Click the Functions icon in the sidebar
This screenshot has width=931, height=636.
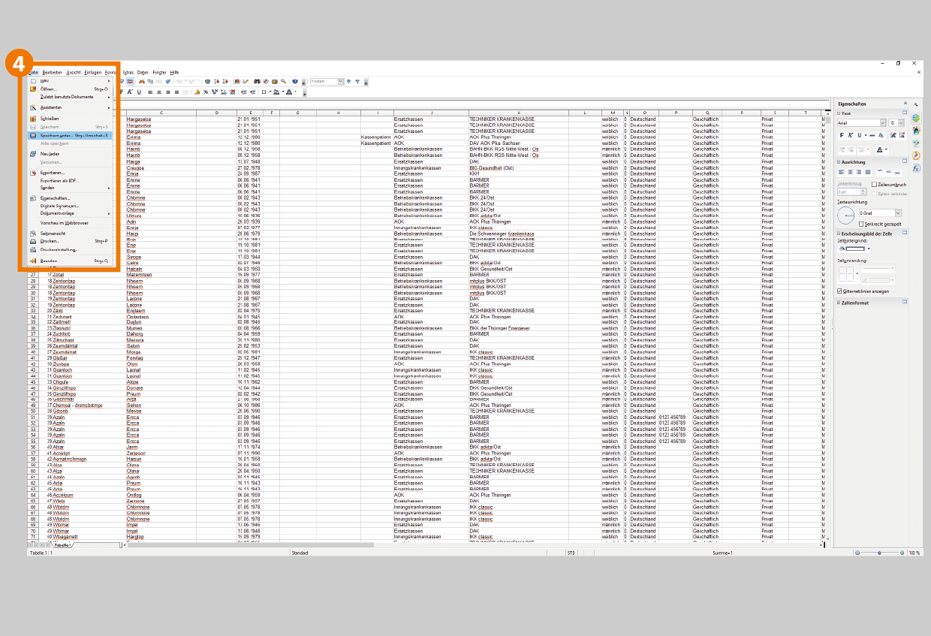pos(916,167)
